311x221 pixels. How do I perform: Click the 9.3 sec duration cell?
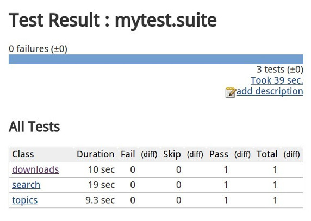click(100, 200)
